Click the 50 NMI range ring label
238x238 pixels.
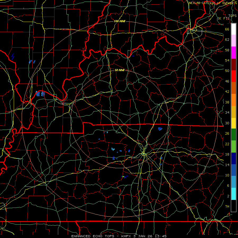120,70
